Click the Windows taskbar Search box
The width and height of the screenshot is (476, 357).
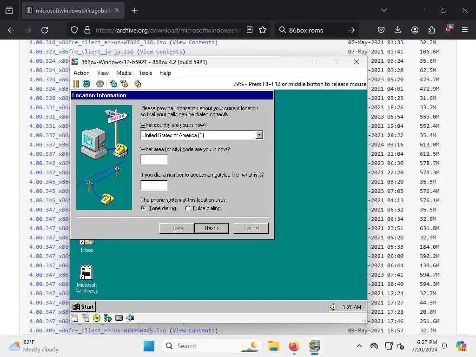[x=212, y=346]
